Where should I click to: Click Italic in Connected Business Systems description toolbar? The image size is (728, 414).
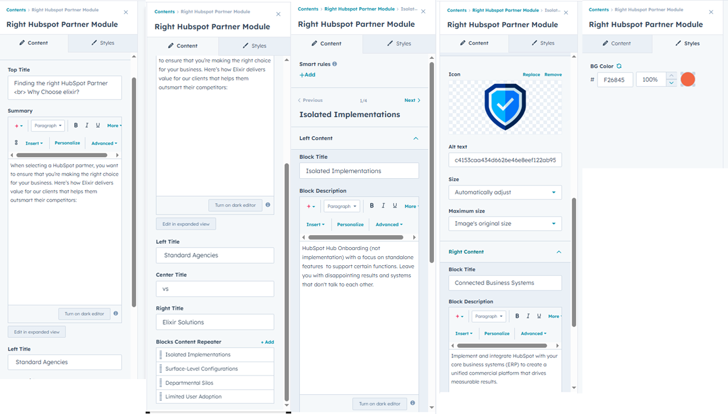coord(528,316)
